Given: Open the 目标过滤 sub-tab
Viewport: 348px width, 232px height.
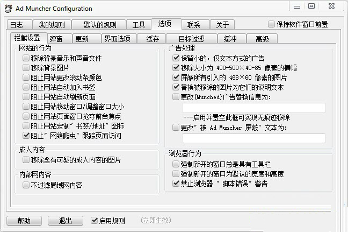Looking at the screenshot, I should tap(192, 39).
